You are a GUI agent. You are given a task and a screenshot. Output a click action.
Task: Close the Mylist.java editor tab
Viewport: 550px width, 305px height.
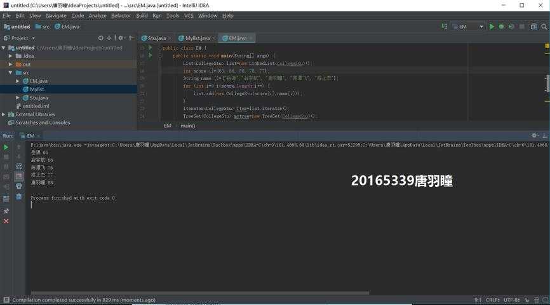[213, 38]
